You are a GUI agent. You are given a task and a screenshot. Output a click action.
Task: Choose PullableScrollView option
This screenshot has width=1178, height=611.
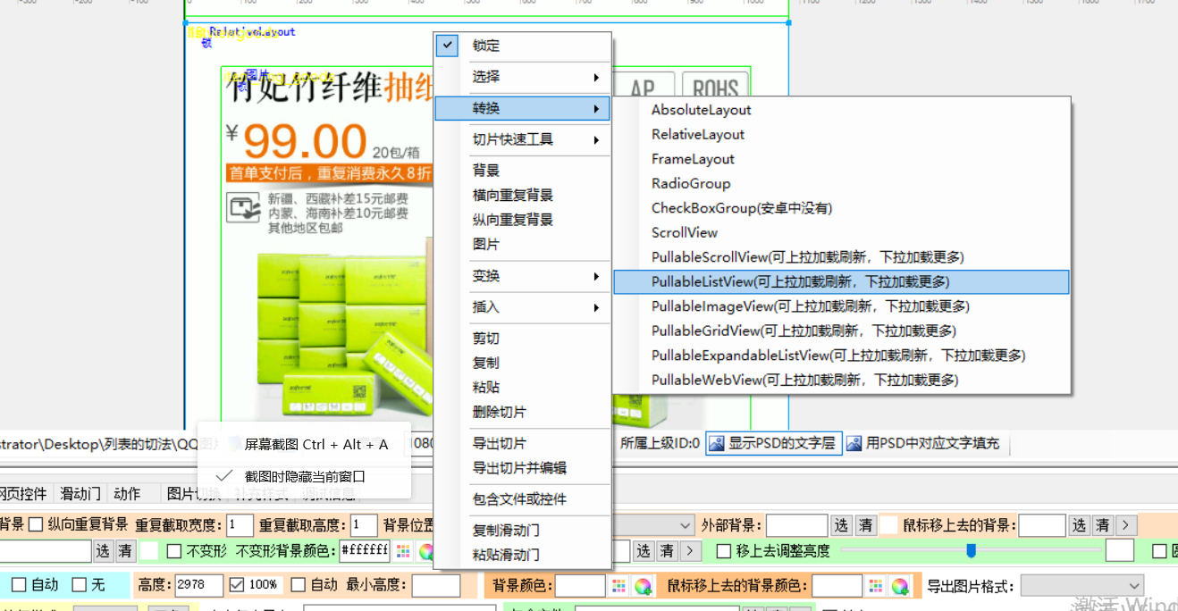point(841,257)
